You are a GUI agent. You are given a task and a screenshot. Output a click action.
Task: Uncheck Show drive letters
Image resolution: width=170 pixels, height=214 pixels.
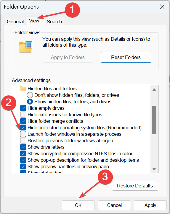coord(23,147)
